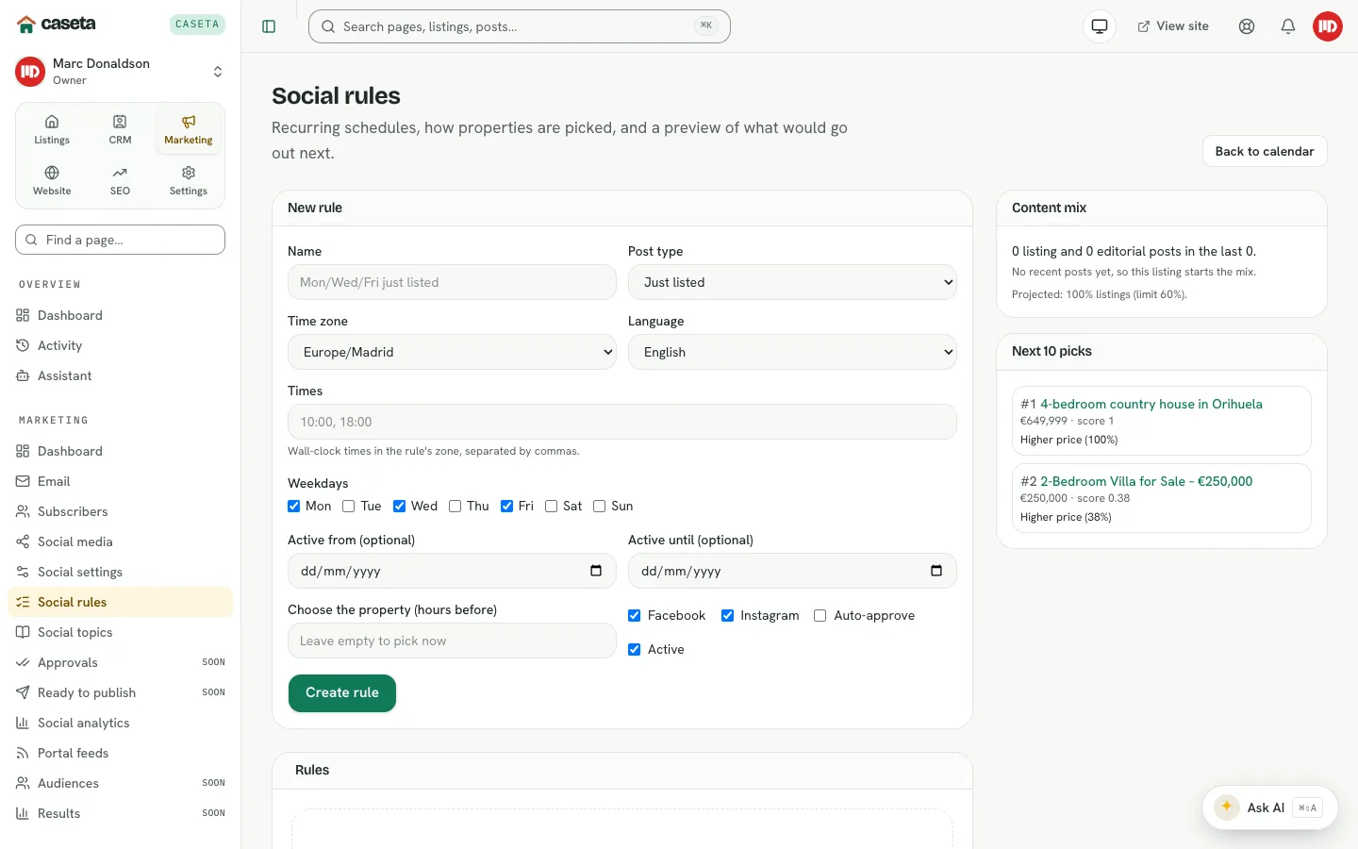Disable the Active checkbox
Viewport: 1358px width, 849px height.
(x=635, y=650)
